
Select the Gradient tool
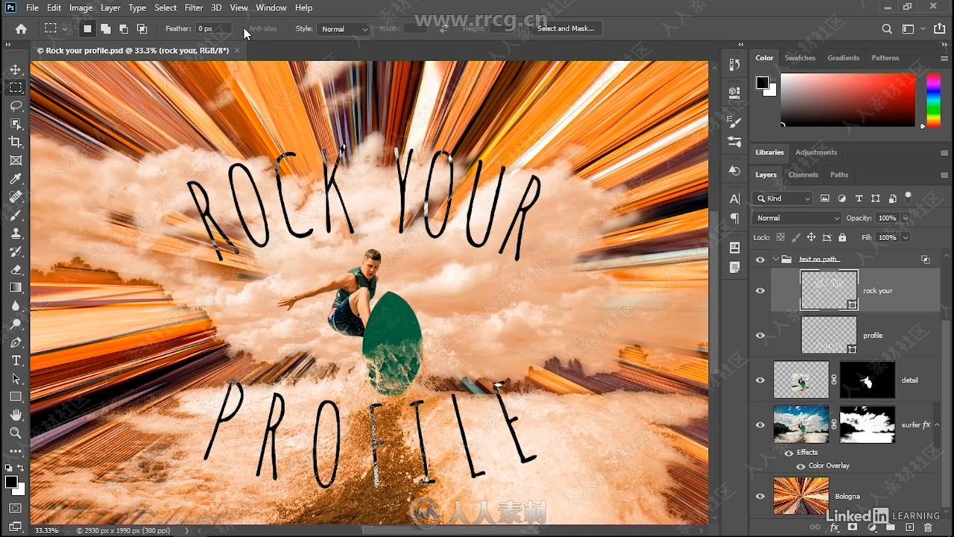click(x=16, y=287)
